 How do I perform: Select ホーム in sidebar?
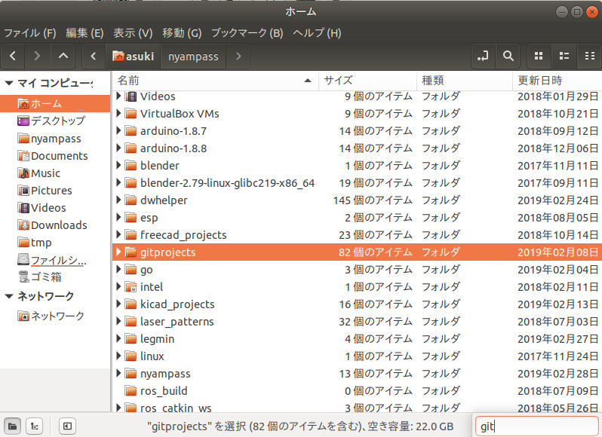(x=55, y=103)
